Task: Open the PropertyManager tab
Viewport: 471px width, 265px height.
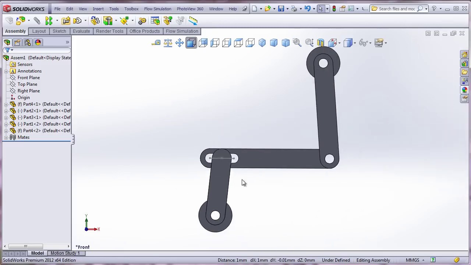Action: point(17,42)
